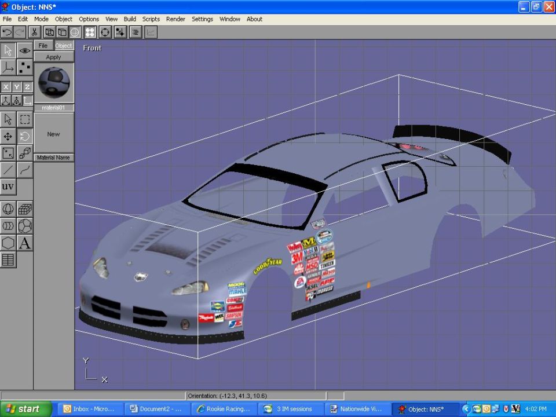This screenshot has height=417, width=556.
Task: Switch to smooth shaded sphere display icon
Action: [x=75, y=32]
